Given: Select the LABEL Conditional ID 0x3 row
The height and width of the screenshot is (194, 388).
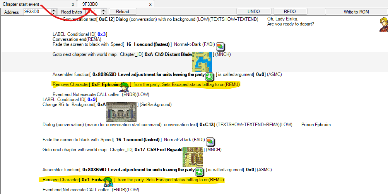Looking at the screenshot, I should click(80, 34).
